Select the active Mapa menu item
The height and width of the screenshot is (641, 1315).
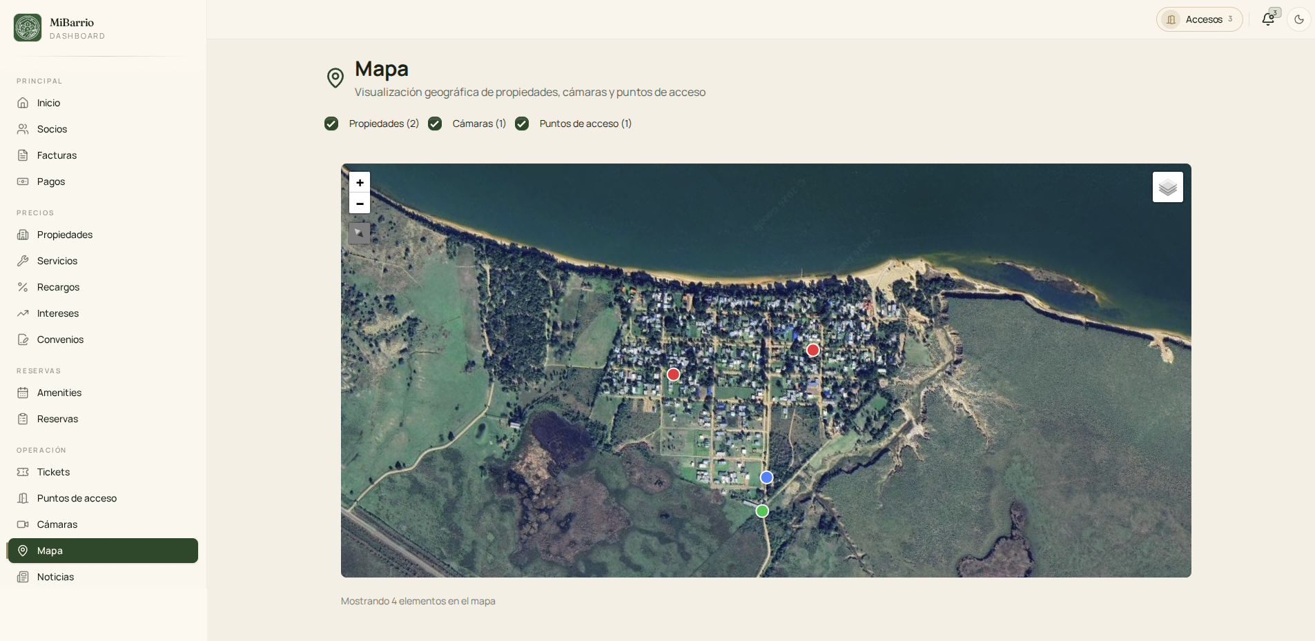pos(102,551)
